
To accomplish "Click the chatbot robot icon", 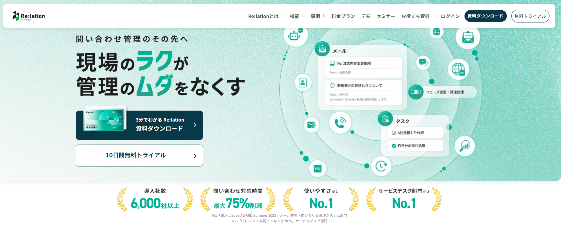I will click(x=295, y=35).
